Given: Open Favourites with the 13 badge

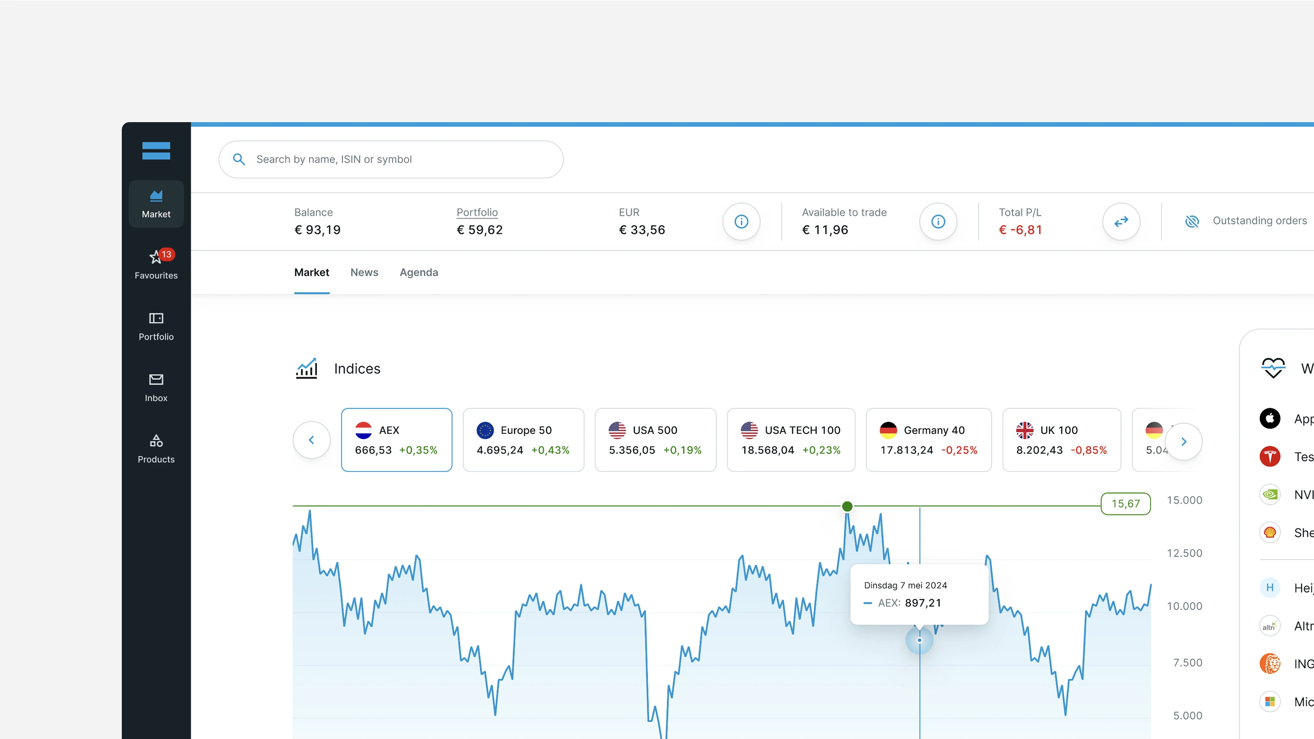Looking at the screenshot, I should 156,264.
